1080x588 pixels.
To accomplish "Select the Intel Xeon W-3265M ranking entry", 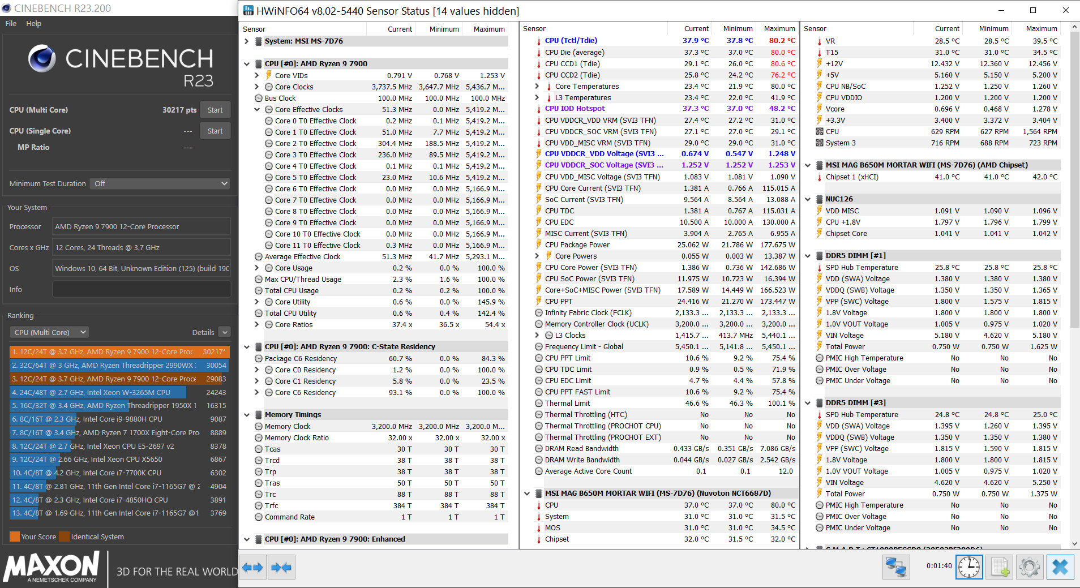I will tap(119, 392).
